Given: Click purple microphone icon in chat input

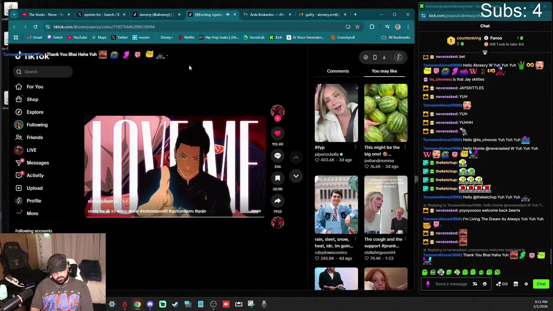Looking at the screenshot, I should (x=428, y=284).
